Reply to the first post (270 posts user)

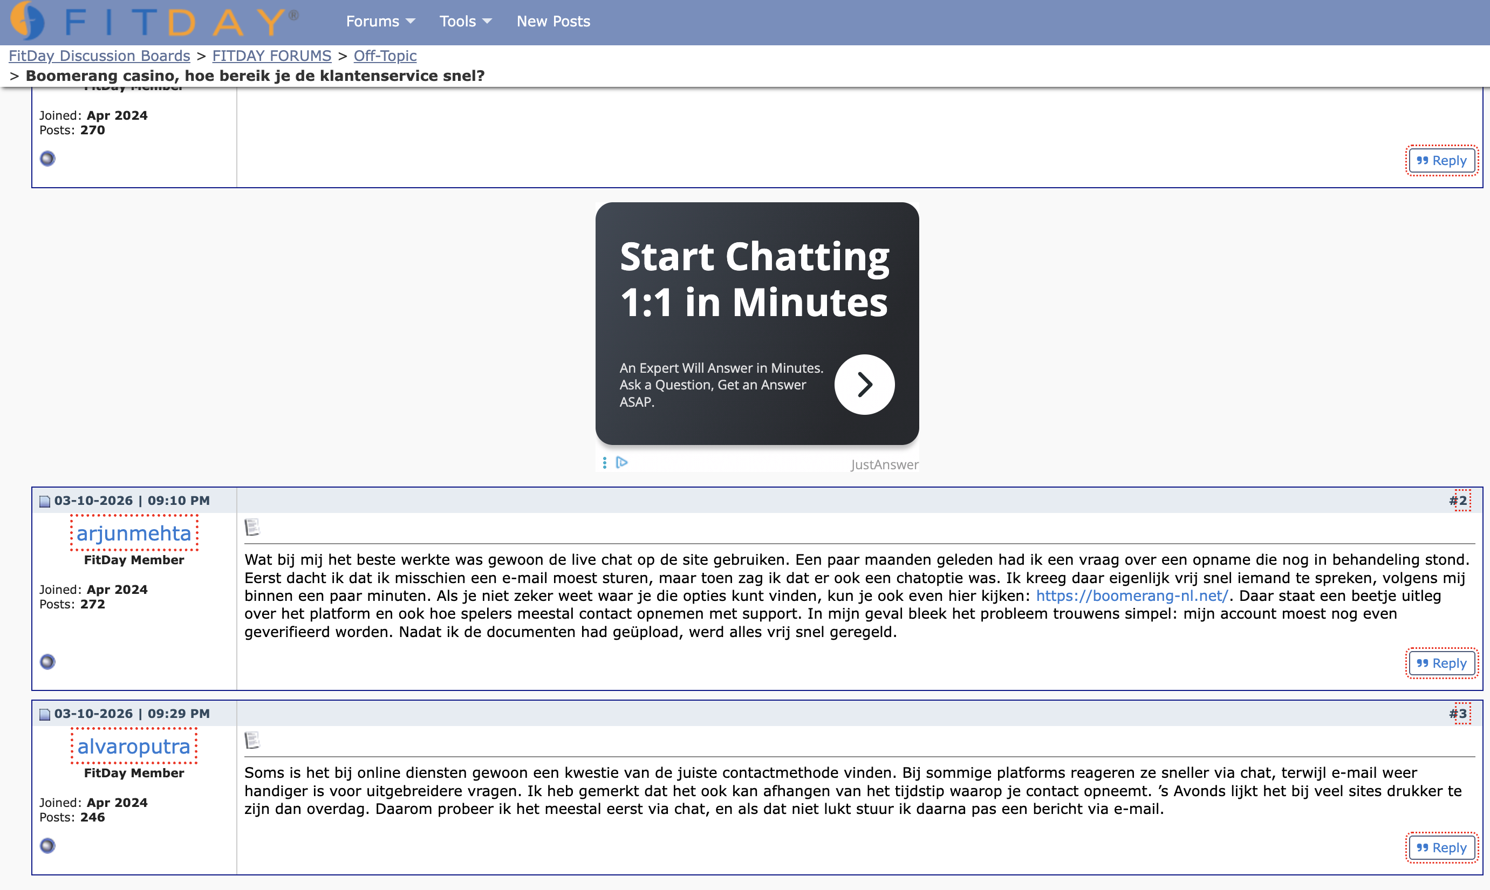[1441, 161]
